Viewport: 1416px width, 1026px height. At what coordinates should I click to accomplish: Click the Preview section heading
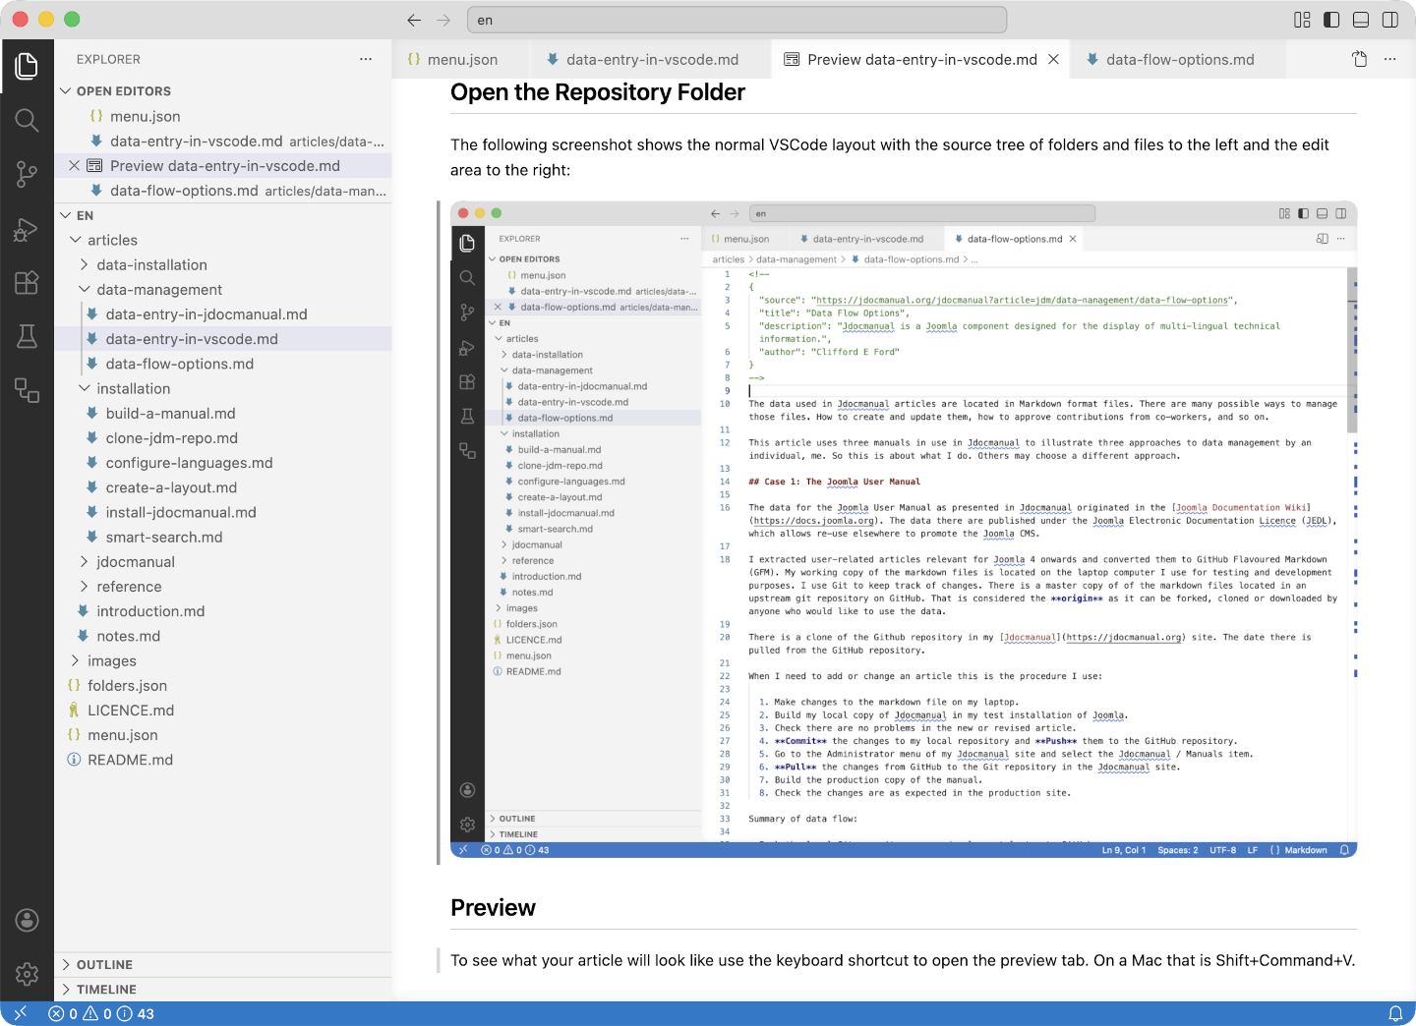pyautogui.click(x=493, y=908)
